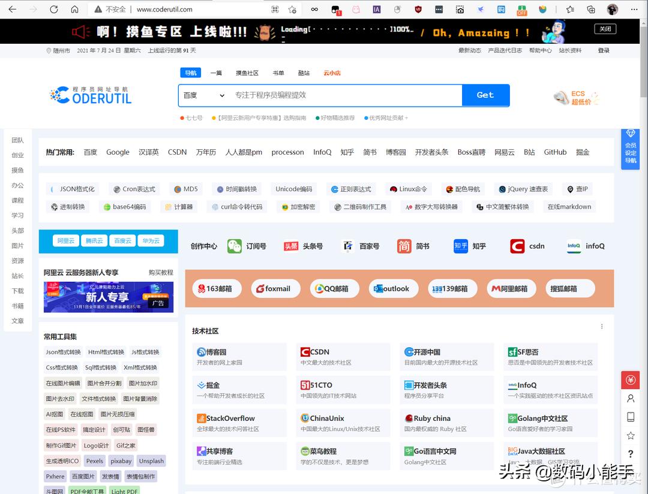Click the CODERUTIL site logo
Screen dimensions: 648x494
pyautogui.click(x=90, y=94)
